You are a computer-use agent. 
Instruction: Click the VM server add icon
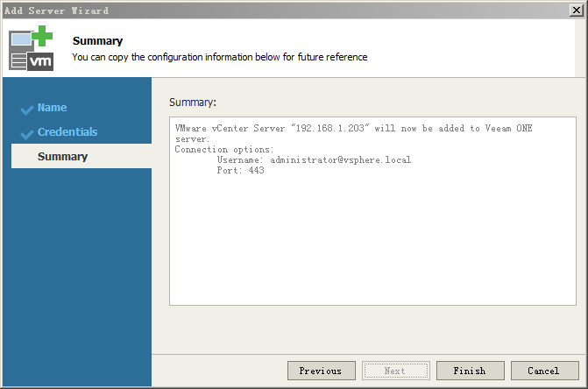(x=32, y=48)
